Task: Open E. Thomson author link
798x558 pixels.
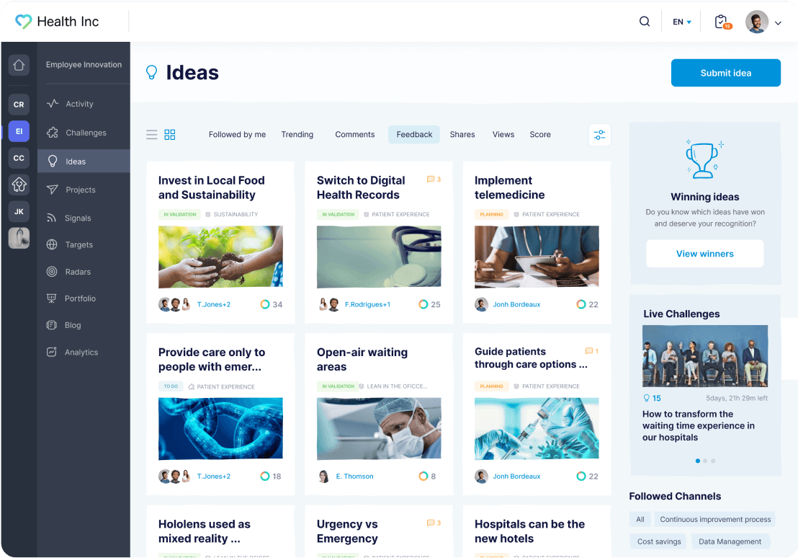Action: (x=355, y=476)
